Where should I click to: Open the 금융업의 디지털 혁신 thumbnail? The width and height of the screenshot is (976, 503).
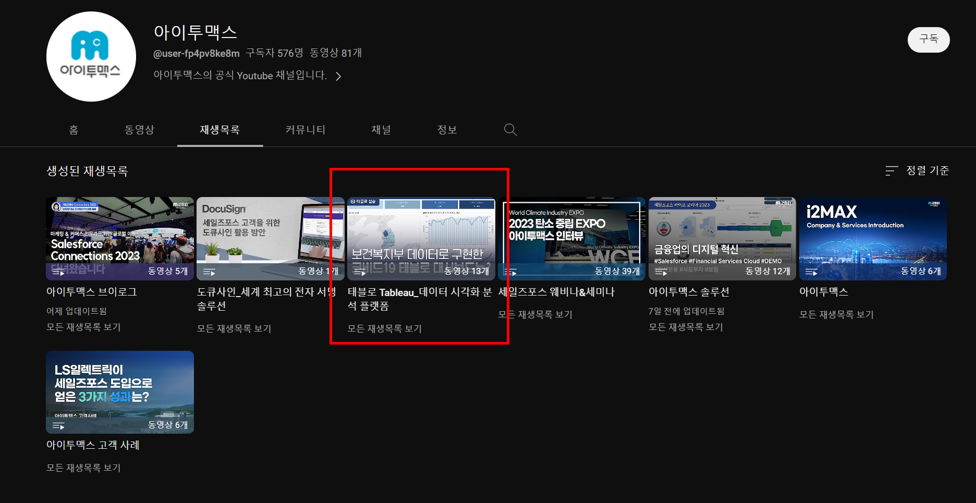pyautogui.click(x=722, y=238)
